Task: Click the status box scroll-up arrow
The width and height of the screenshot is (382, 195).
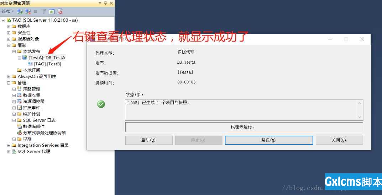Action: (x=360, y=103)
